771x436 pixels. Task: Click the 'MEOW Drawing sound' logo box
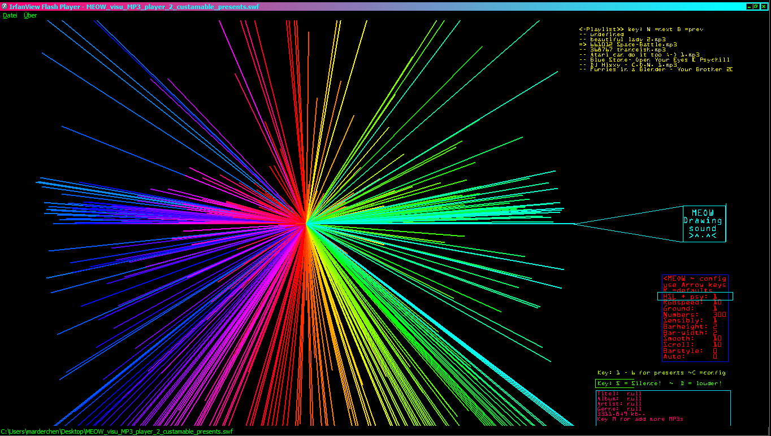(x=704, y=224)
